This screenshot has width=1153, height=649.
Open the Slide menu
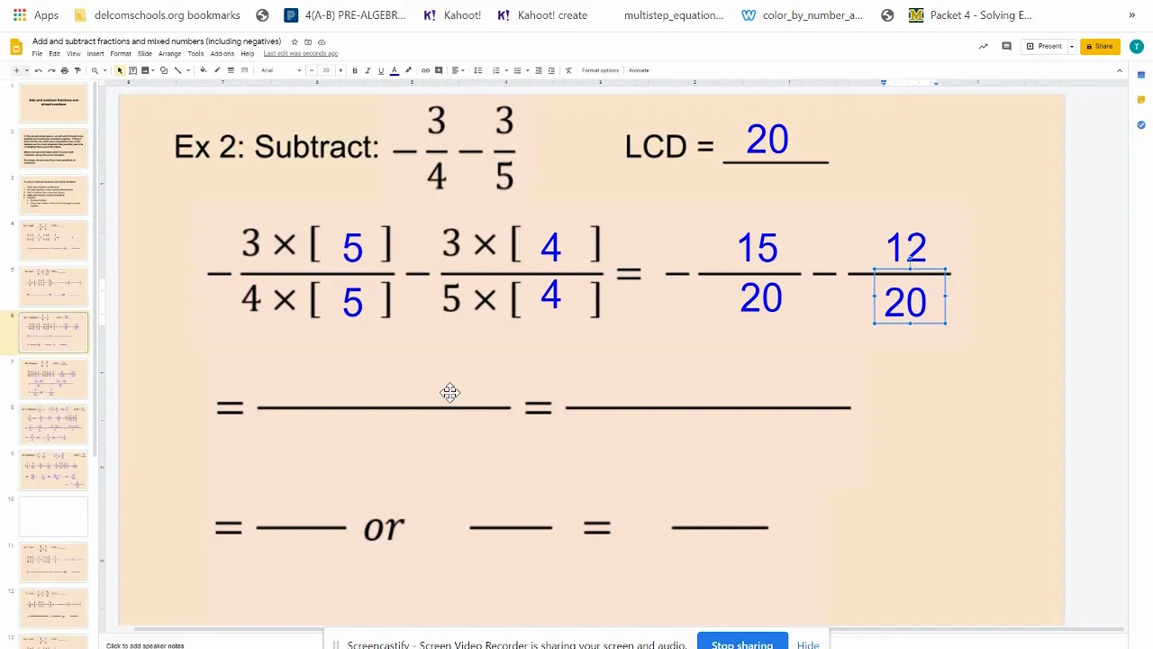(x=145, y=54)
